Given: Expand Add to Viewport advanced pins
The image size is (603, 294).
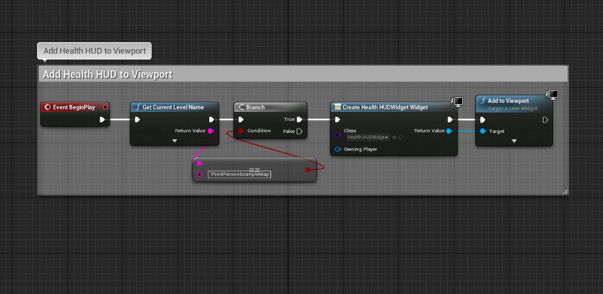Looking at the screenshot, I should pos(514,141).
